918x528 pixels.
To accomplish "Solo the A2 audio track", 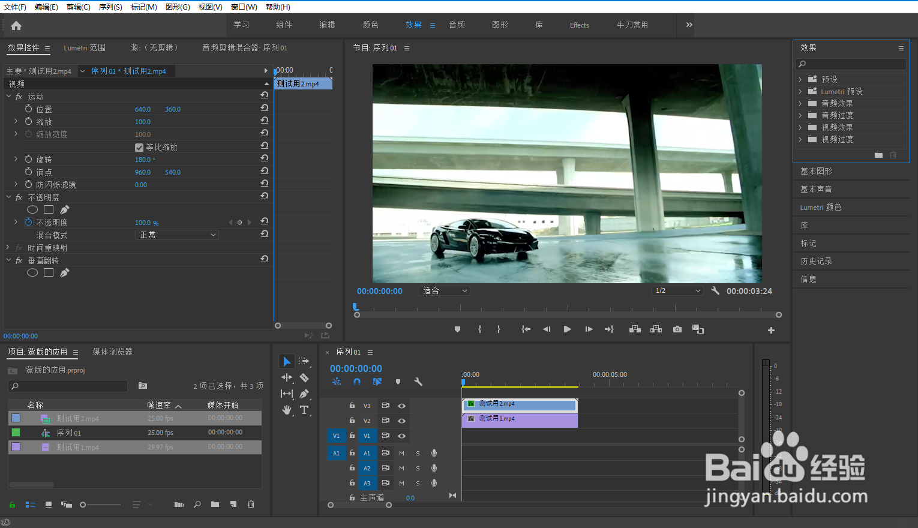I will click(x=418, y=468).
